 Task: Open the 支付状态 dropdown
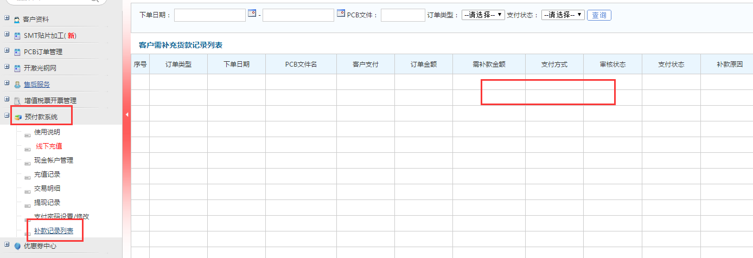[x=563, y=15]
